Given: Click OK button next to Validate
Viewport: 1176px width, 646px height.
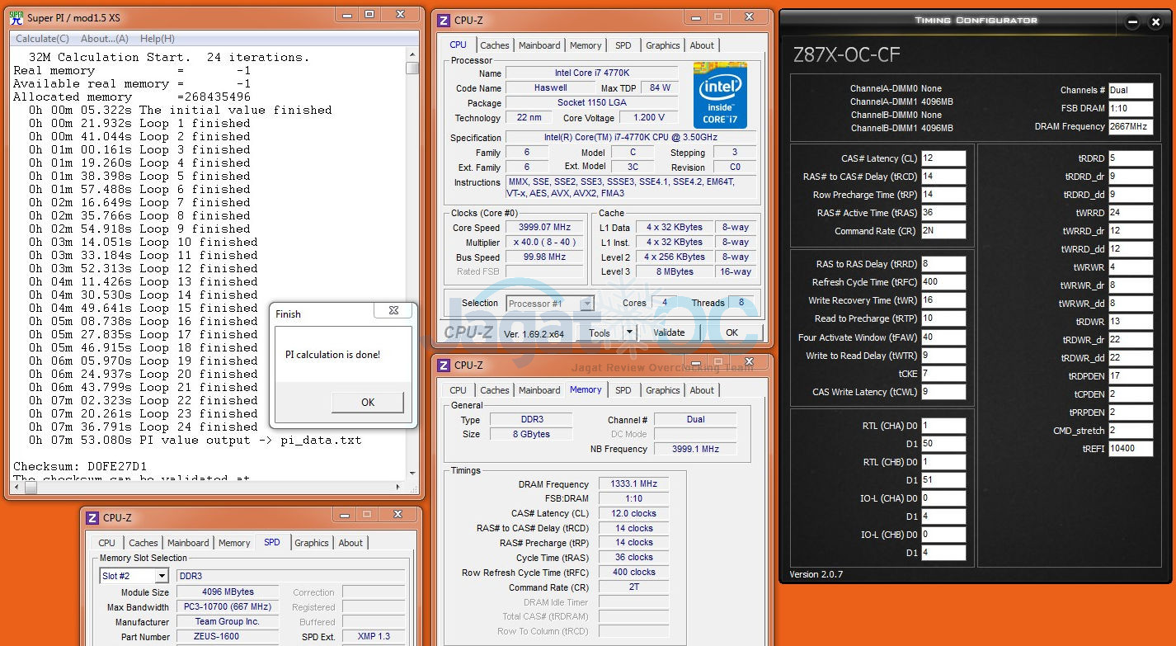Looking at the screenshot, I should tap(731, 332).
